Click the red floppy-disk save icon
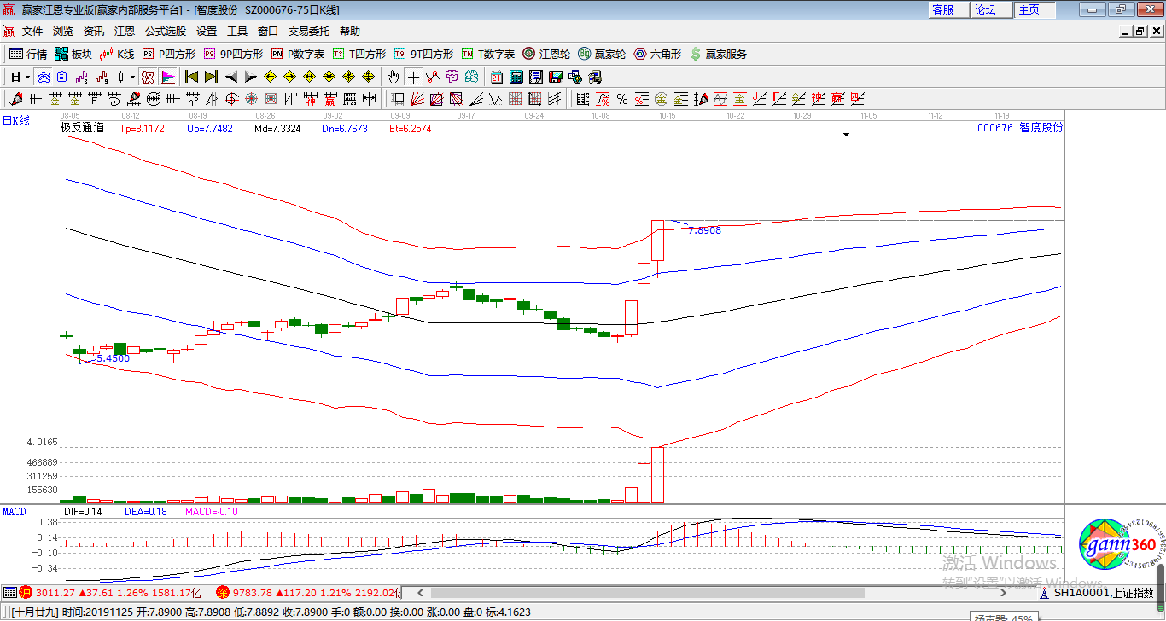Screen dimensions: 1166x621 point(556,77)
